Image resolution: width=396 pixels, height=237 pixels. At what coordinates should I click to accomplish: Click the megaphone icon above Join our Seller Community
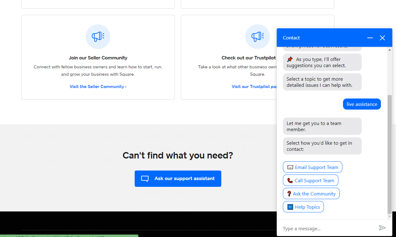(98, 37)
